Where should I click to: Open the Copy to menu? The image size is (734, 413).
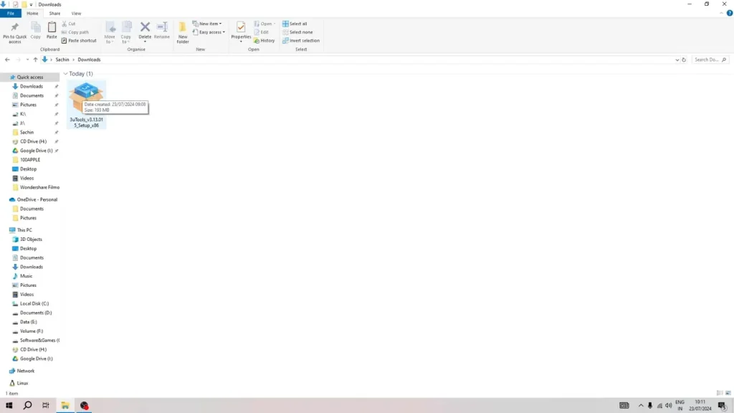126,33
